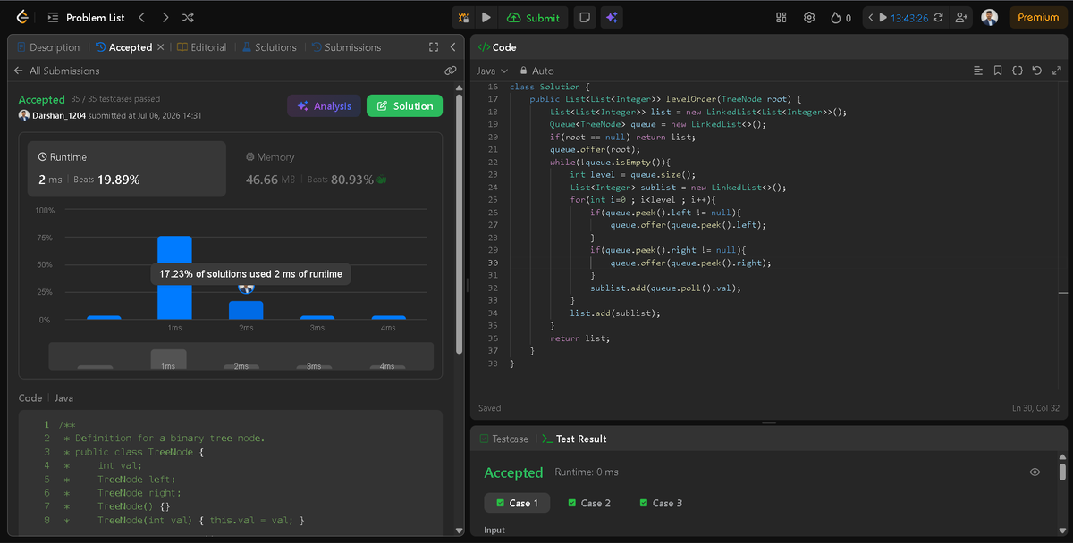Select the Test Result tab
1073x543 pixels.
[574, 439]
